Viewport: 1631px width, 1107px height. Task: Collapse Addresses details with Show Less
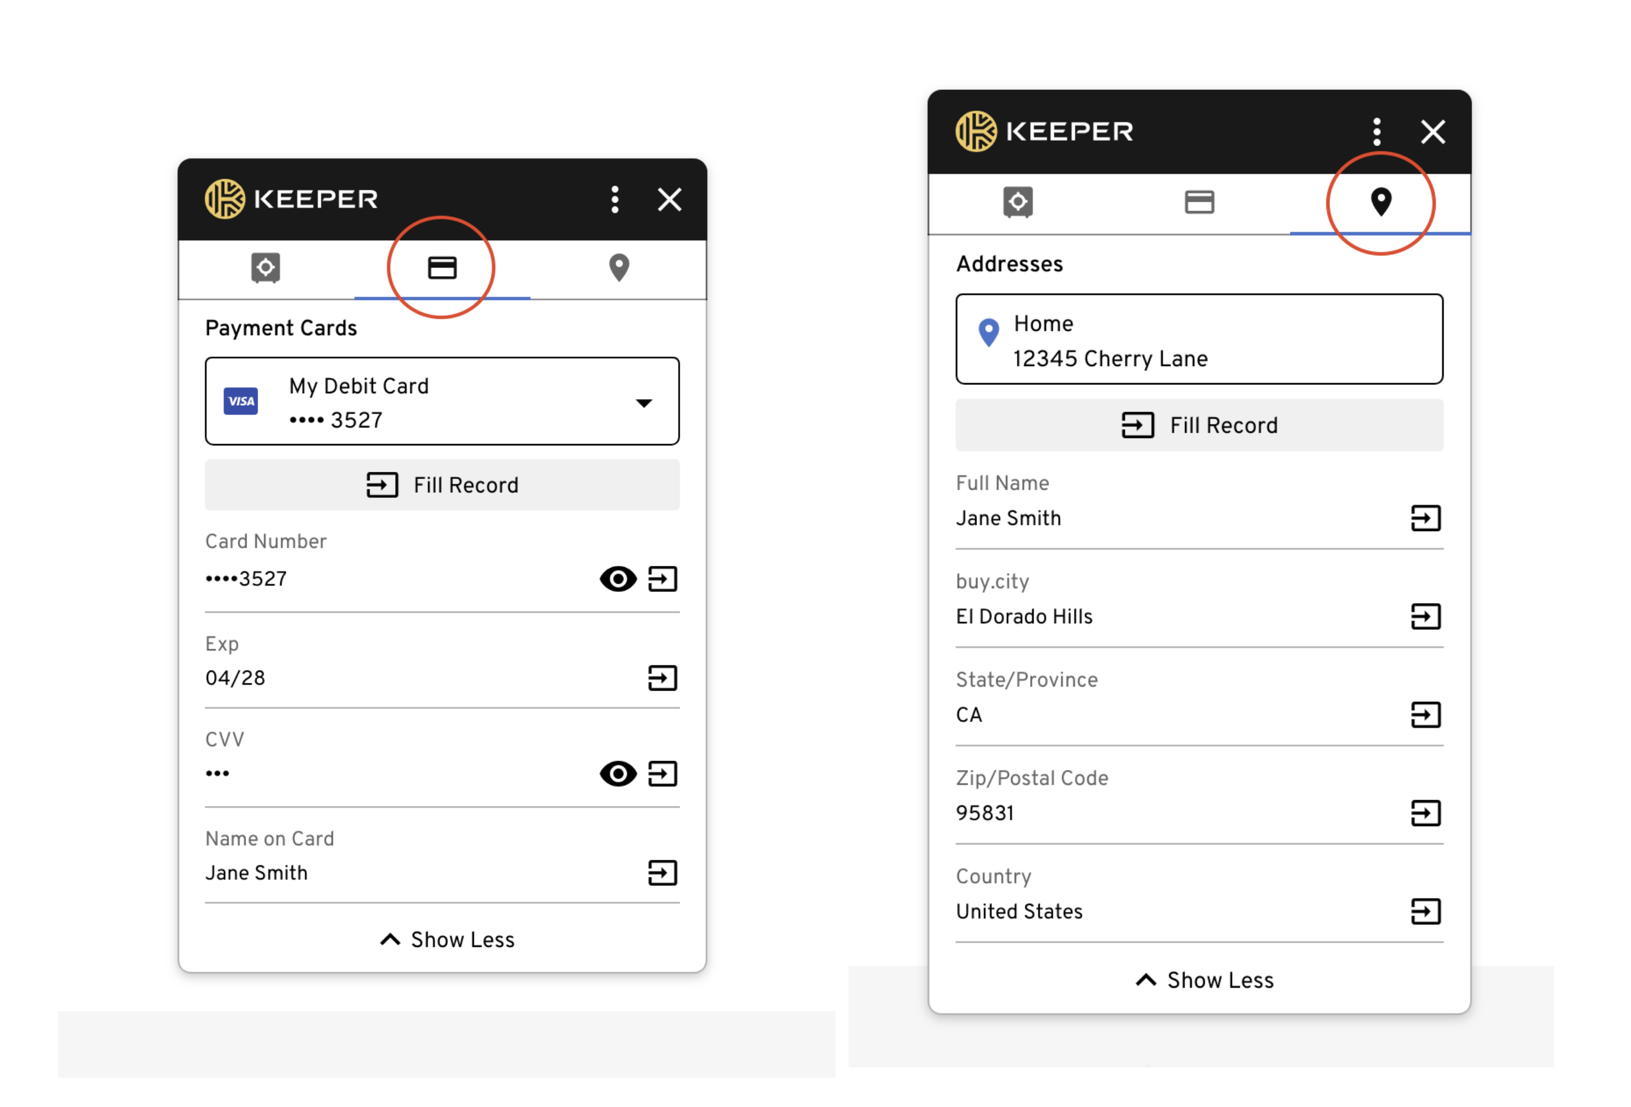1204,980
